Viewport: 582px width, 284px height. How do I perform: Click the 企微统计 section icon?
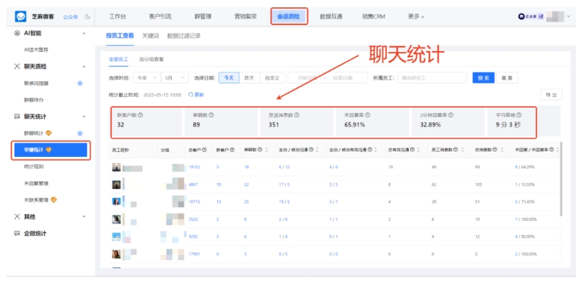click(16, 234)
